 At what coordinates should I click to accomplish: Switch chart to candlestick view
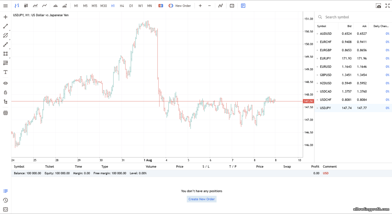(x=26, y=6)
